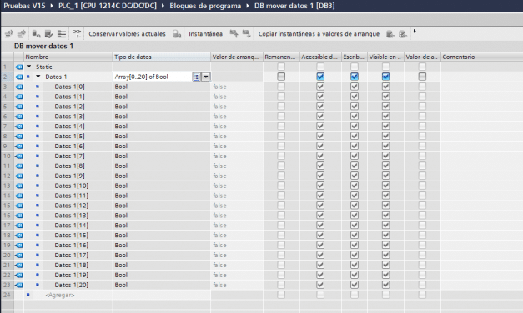This screenshot has height=313, width=523.
Task: Toggle Accesible checkbox for Datos 1[4]
Action: [x=320, y=127]
